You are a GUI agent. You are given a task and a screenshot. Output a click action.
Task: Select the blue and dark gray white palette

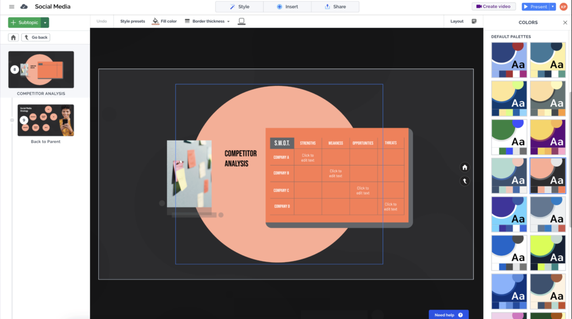tap(509, 253)
